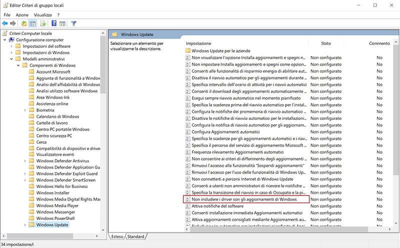
Task: Collapse the Componenti di Windows node
Action: (x=18, y=65)
